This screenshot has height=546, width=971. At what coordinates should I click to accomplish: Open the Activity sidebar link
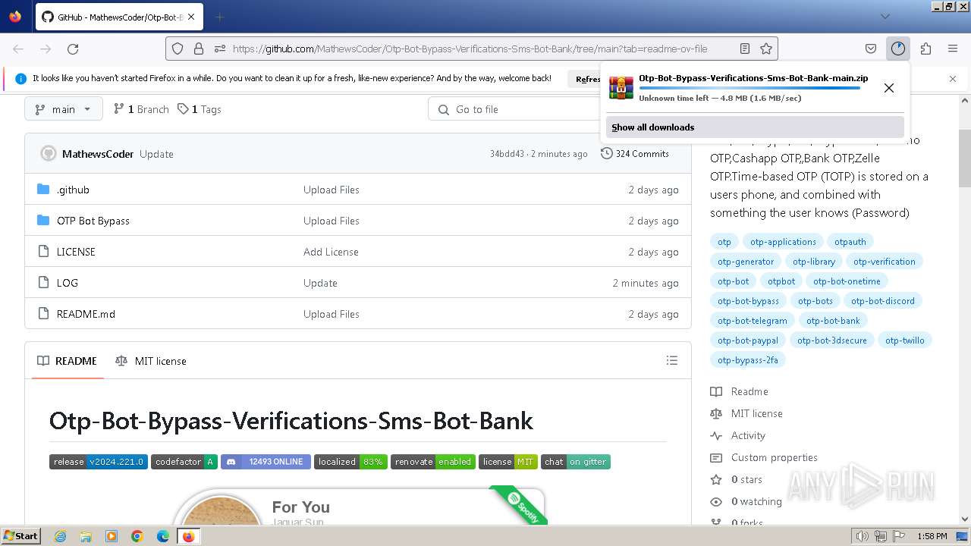[x=748, y=435]
